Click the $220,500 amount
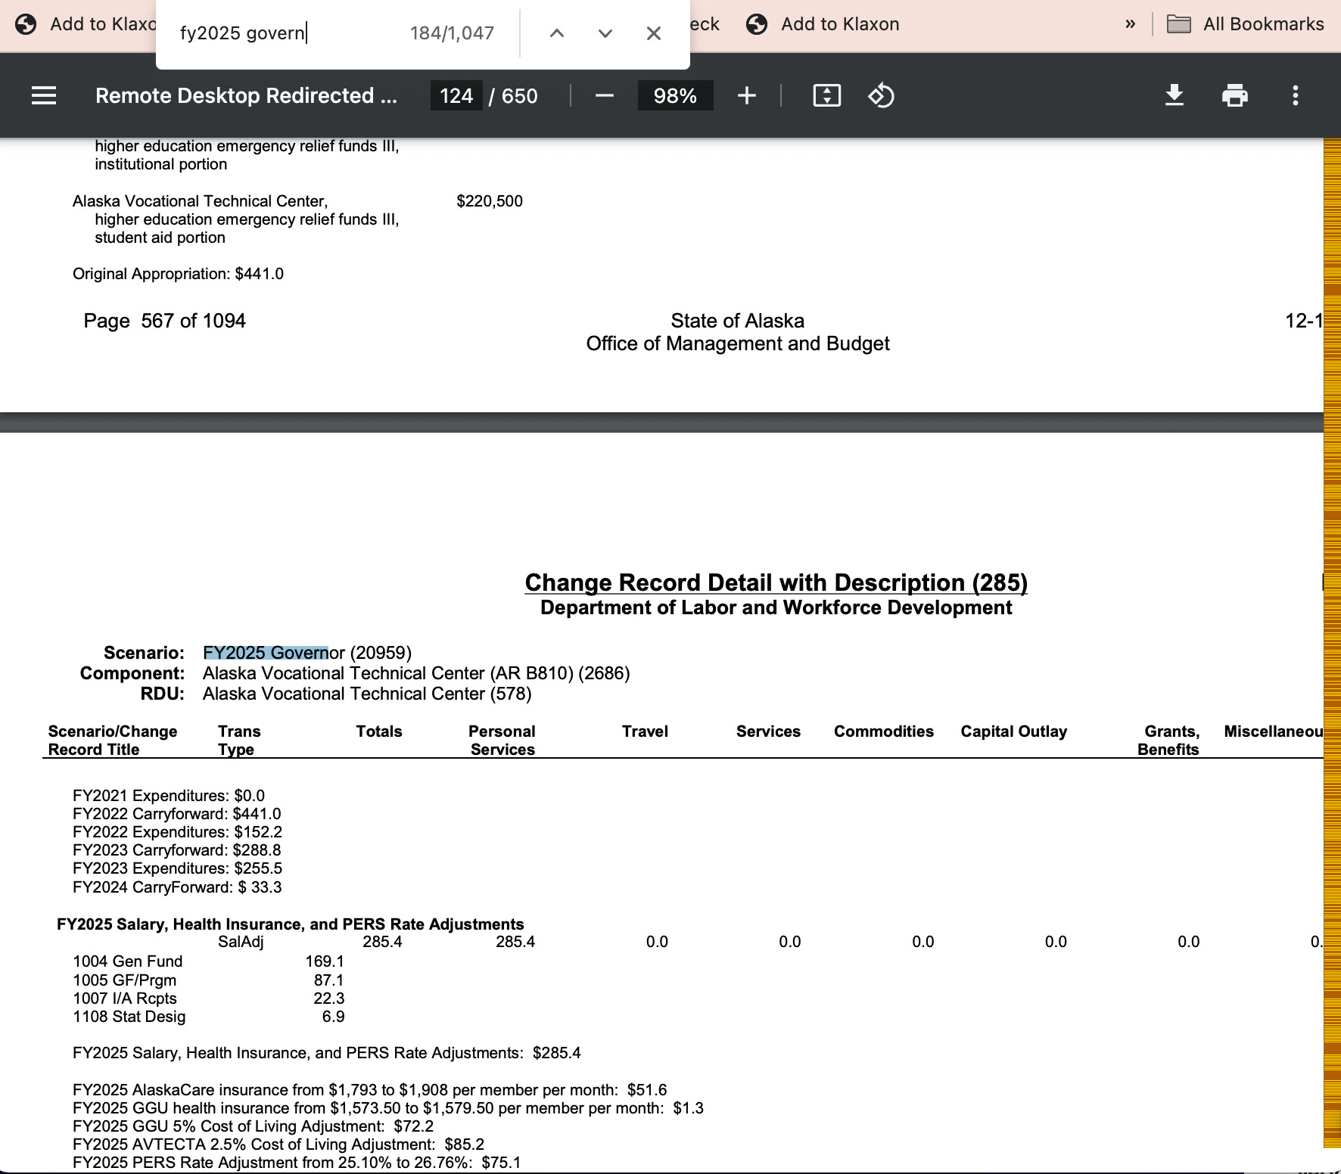The height and width of the screenshot is (1174, 1341). click(490, 201)
